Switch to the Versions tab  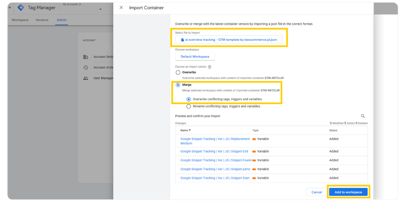[42, 20]
